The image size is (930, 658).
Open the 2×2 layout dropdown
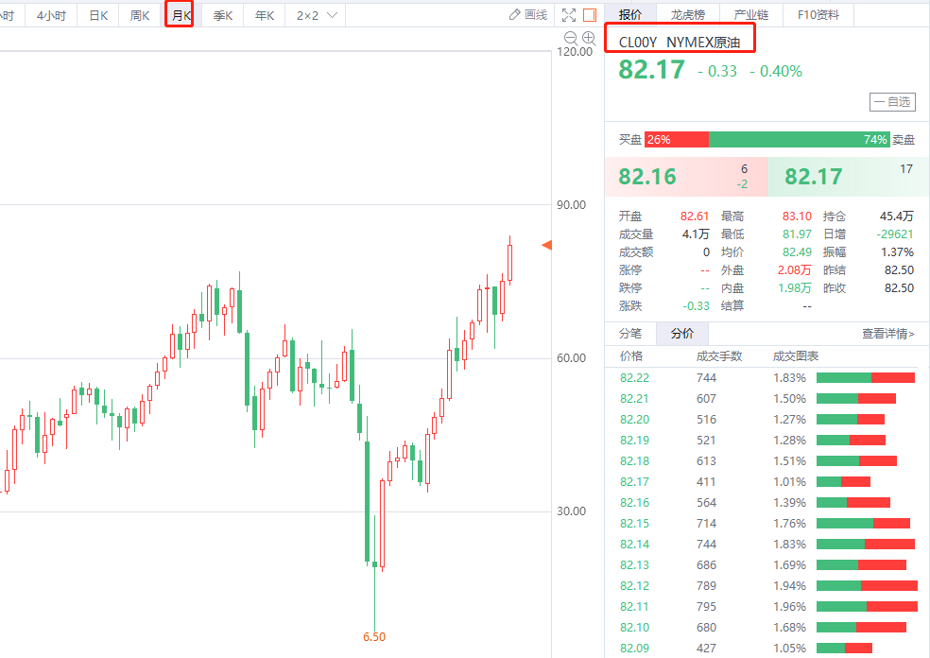pos(317,15)
